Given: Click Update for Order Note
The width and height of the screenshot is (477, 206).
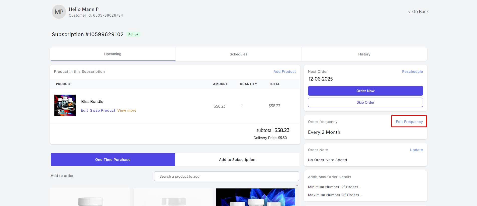Looking at the screenshot, I should [x=416, y=150].
